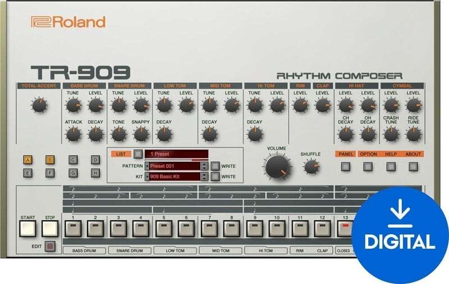
Task: Click the WRITE button for PATTERN
Action: pyautogui.click(x=215, y=166)
